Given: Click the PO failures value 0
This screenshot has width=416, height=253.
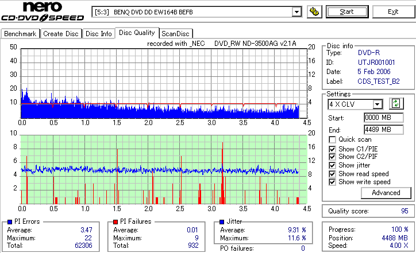Looking at the screenshot, I should pos(303,248).
